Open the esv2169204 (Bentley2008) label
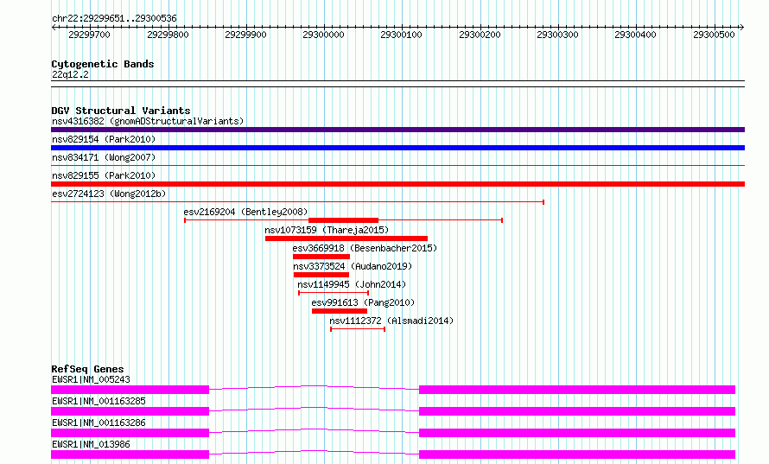Screen dimensions: 769x464 245,212
